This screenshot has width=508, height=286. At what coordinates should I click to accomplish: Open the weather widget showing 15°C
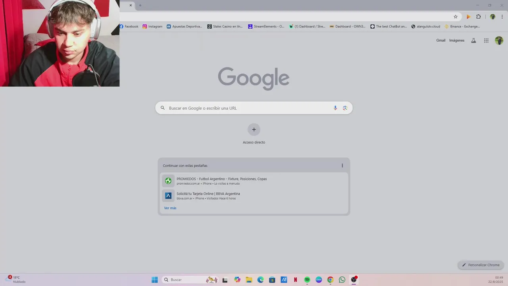pyautogui.click(x=16, y=280)
